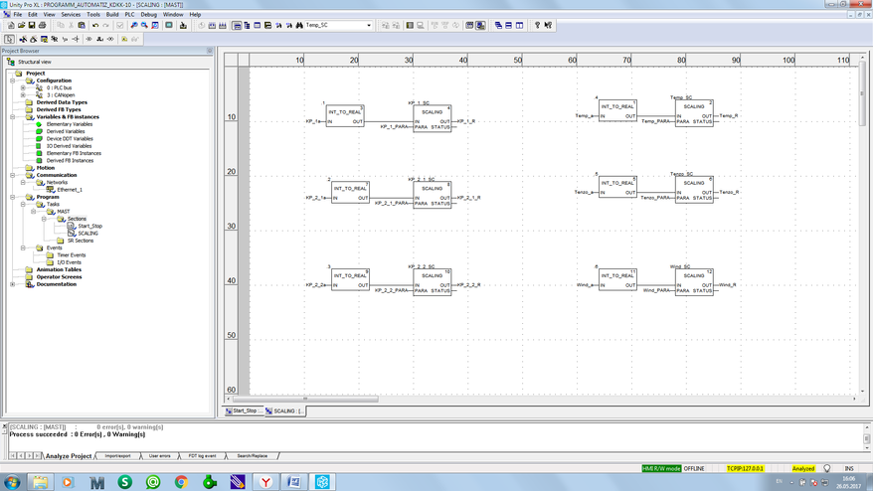Viewport: 873px width, 491px height.
Task: Expand the 3 : CANopen node
Action: (x=23, y=95)
